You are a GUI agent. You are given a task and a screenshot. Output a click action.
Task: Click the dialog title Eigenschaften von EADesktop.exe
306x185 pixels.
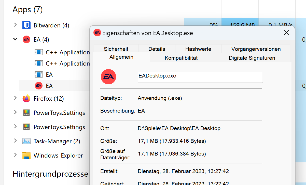148,33
